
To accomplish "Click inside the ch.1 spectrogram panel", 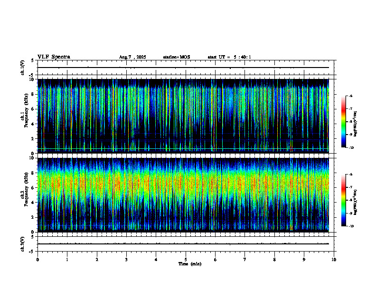I will 183,115.
